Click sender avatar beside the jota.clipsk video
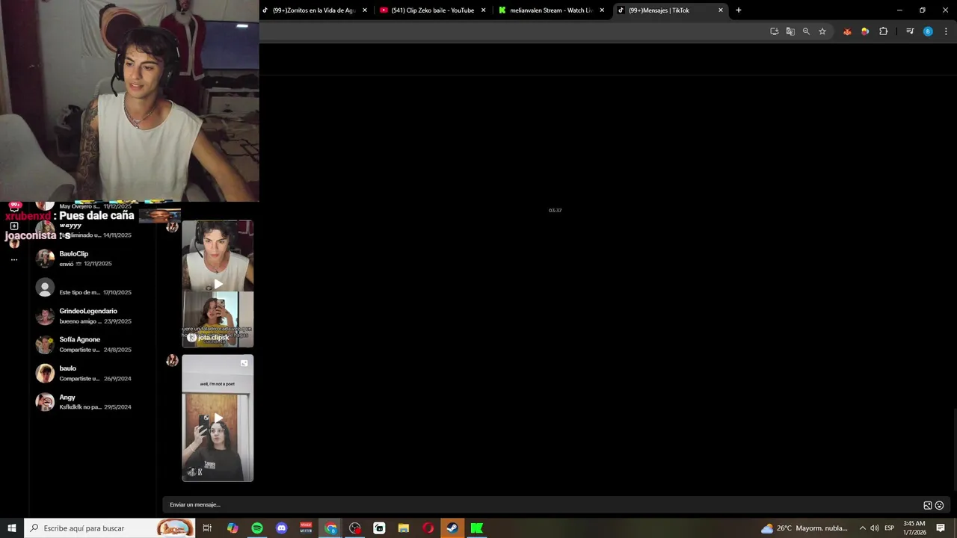The height and width of the screenshot is (538, 957). pyautogui.click(x=172, y=226)
